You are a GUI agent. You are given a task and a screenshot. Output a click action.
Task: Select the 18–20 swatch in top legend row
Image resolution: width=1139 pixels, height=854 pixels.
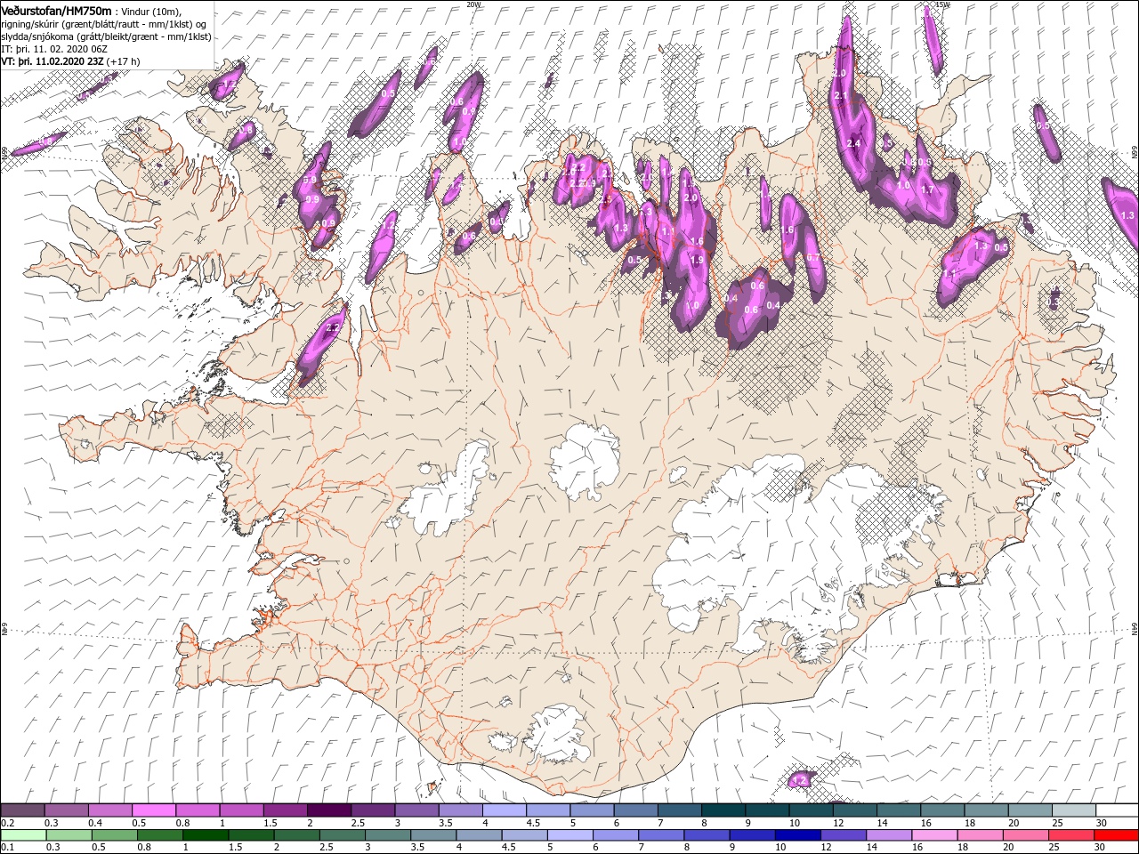(x=985, y=810)
